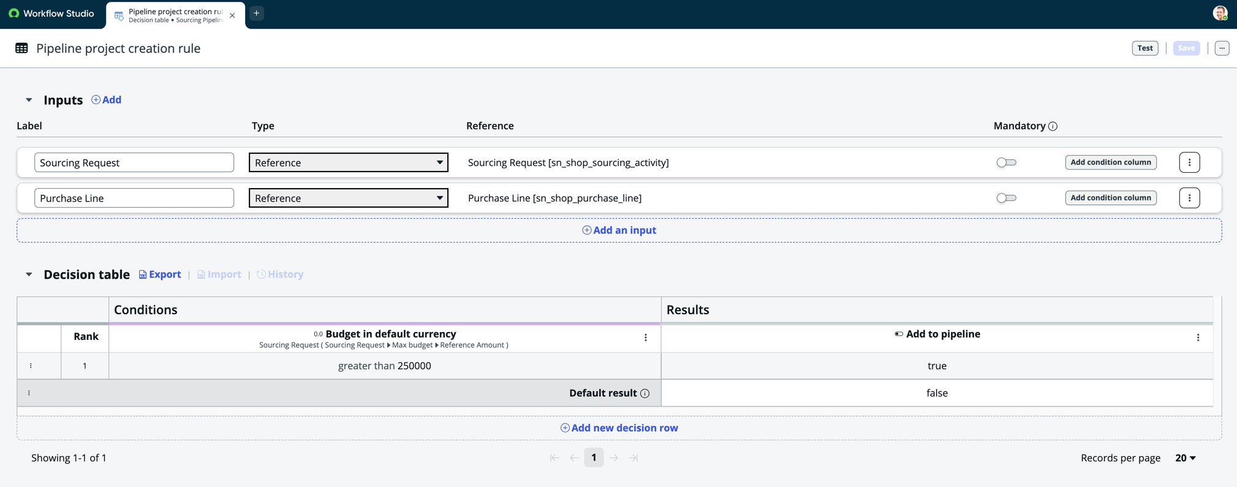This screenshot has height=487, width=1237.
Task: Click Add next to Inputs heading
Action: [106, 100]
